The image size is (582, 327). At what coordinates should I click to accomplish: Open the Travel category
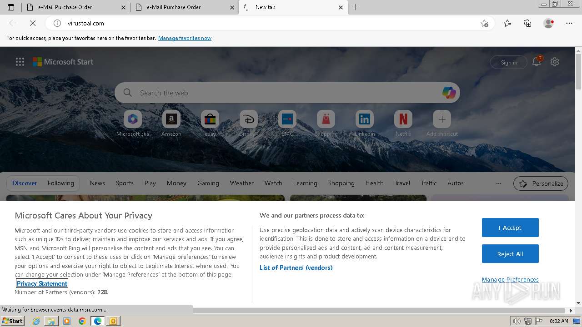(402, 183)
